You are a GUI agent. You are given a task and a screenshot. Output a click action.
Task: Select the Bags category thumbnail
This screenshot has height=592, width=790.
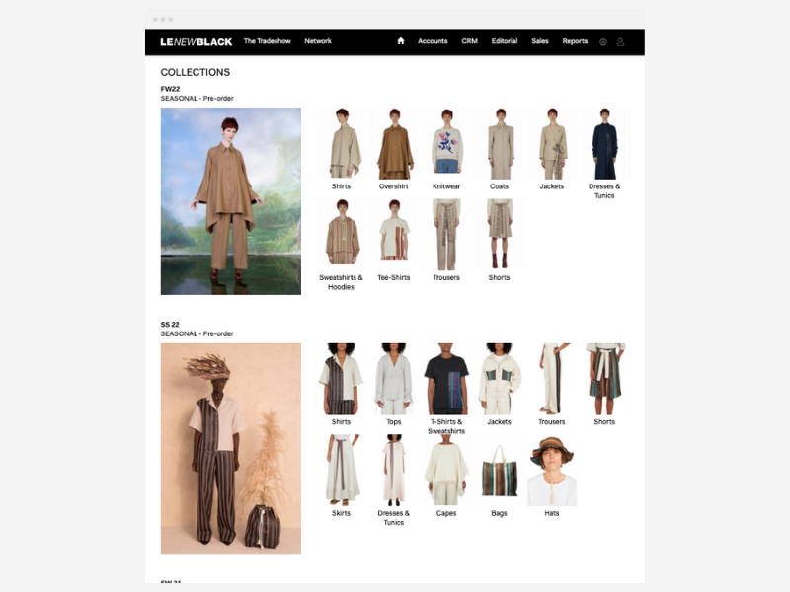[499, 471]
